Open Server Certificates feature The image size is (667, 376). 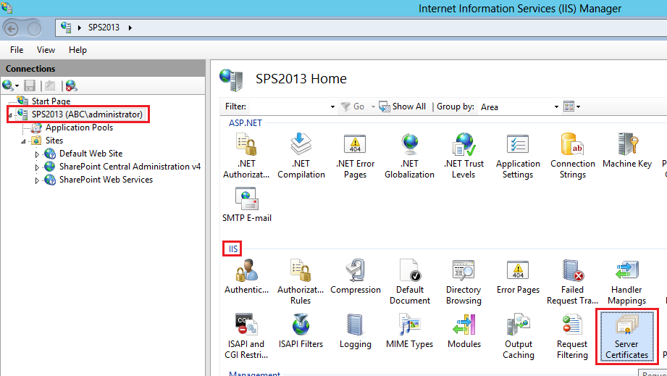626,336
